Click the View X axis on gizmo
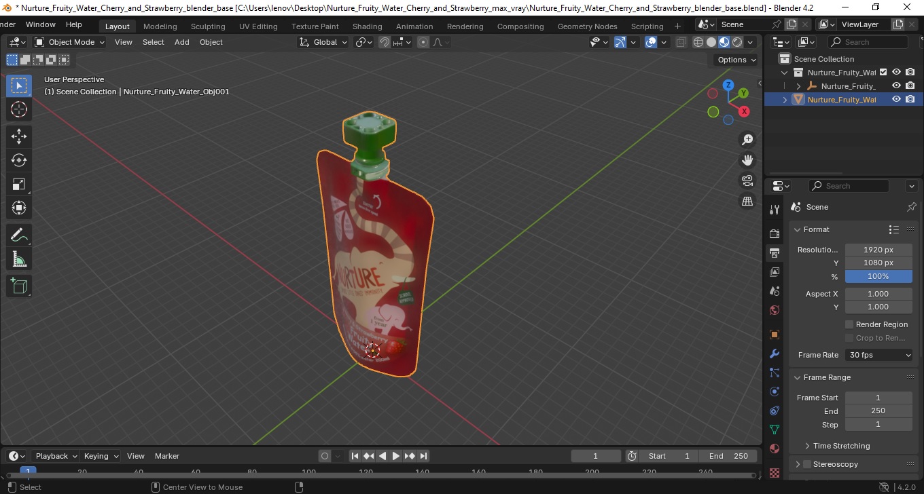Image resolution: width=924 pixels, height=494 pixels. (x=744, y=111)
